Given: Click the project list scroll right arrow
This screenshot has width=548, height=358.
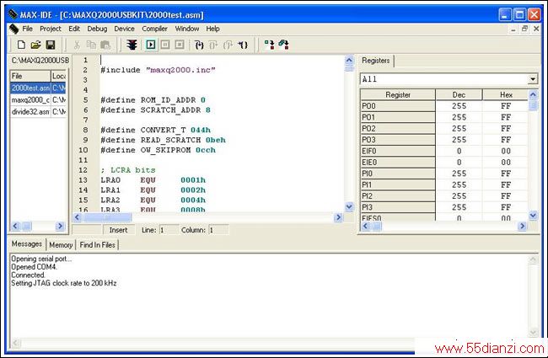Looking at the screenshot, I should [60, 226].
